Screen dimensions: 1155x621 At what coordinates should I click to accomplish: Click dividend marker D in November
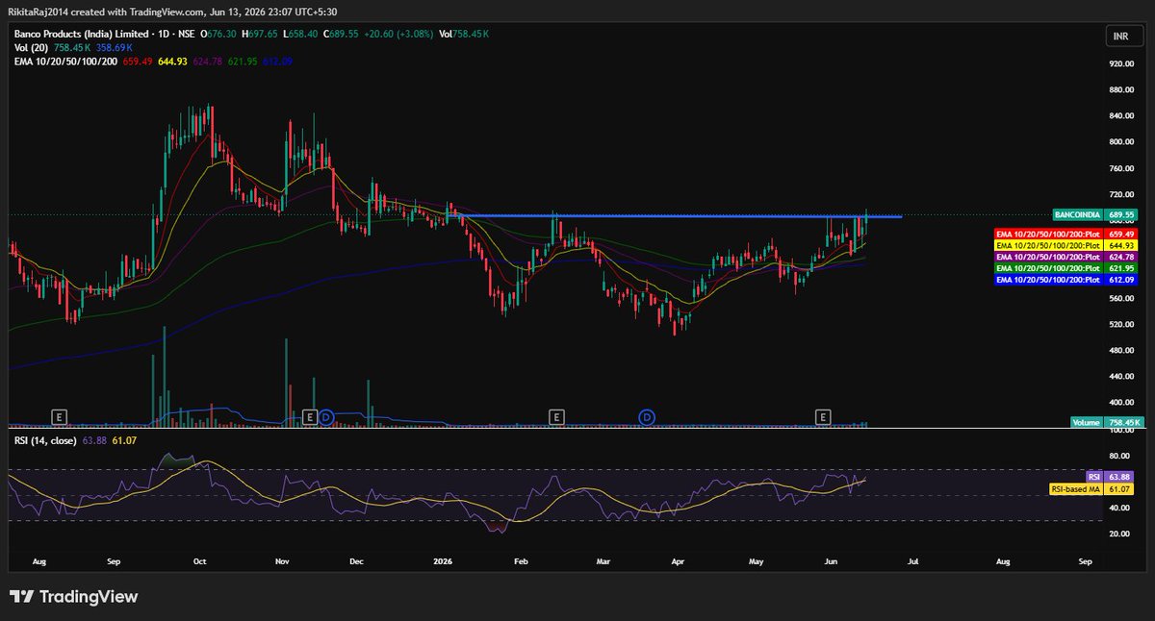[x=326, y=416]
